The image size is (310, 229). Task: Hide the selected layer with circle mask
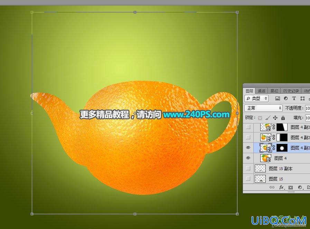tap(248, 148)
